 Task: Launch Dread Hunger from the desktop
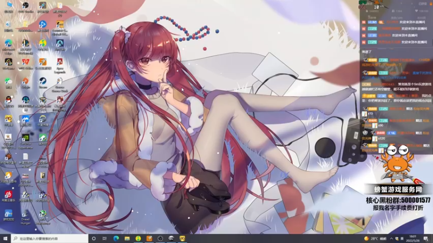click(25, 217)
